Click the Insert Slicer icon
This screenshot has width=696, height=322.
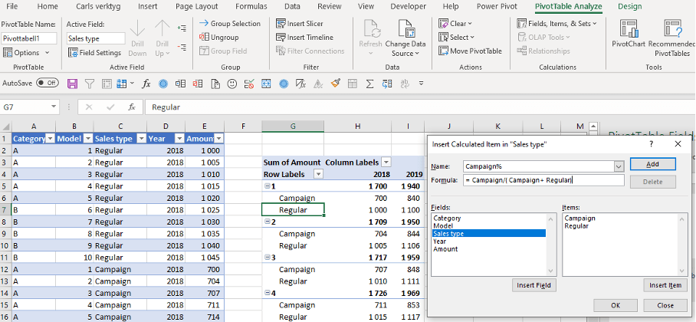coord(281,24)
